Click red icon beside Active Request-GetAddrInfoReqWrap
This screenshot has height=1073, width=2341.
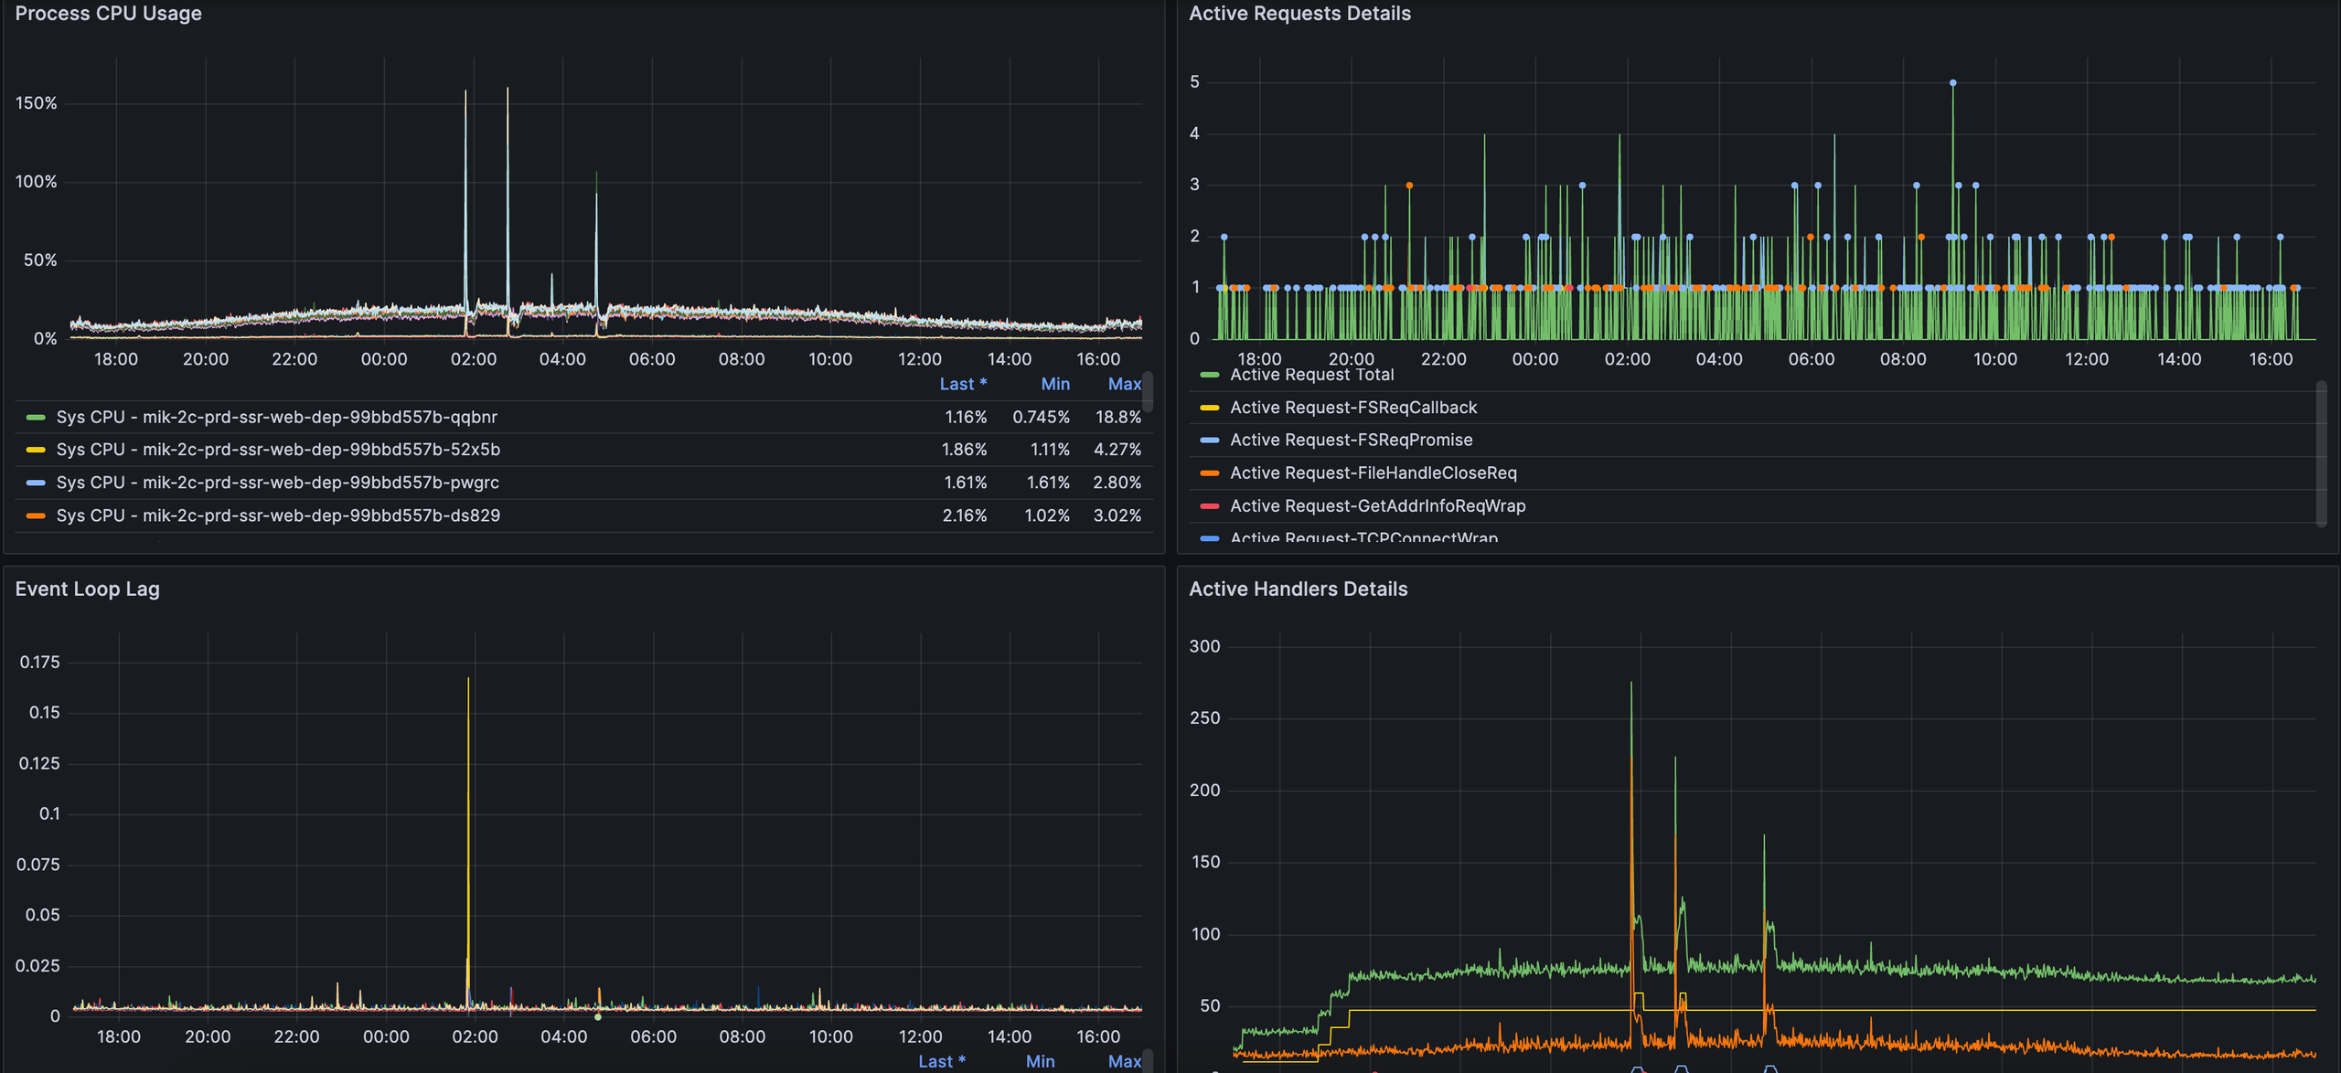click(1209, 506)
